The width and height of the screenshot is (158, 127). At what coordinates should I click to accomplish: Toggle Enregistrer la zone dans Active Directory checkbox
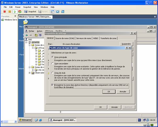coord(52,85)
